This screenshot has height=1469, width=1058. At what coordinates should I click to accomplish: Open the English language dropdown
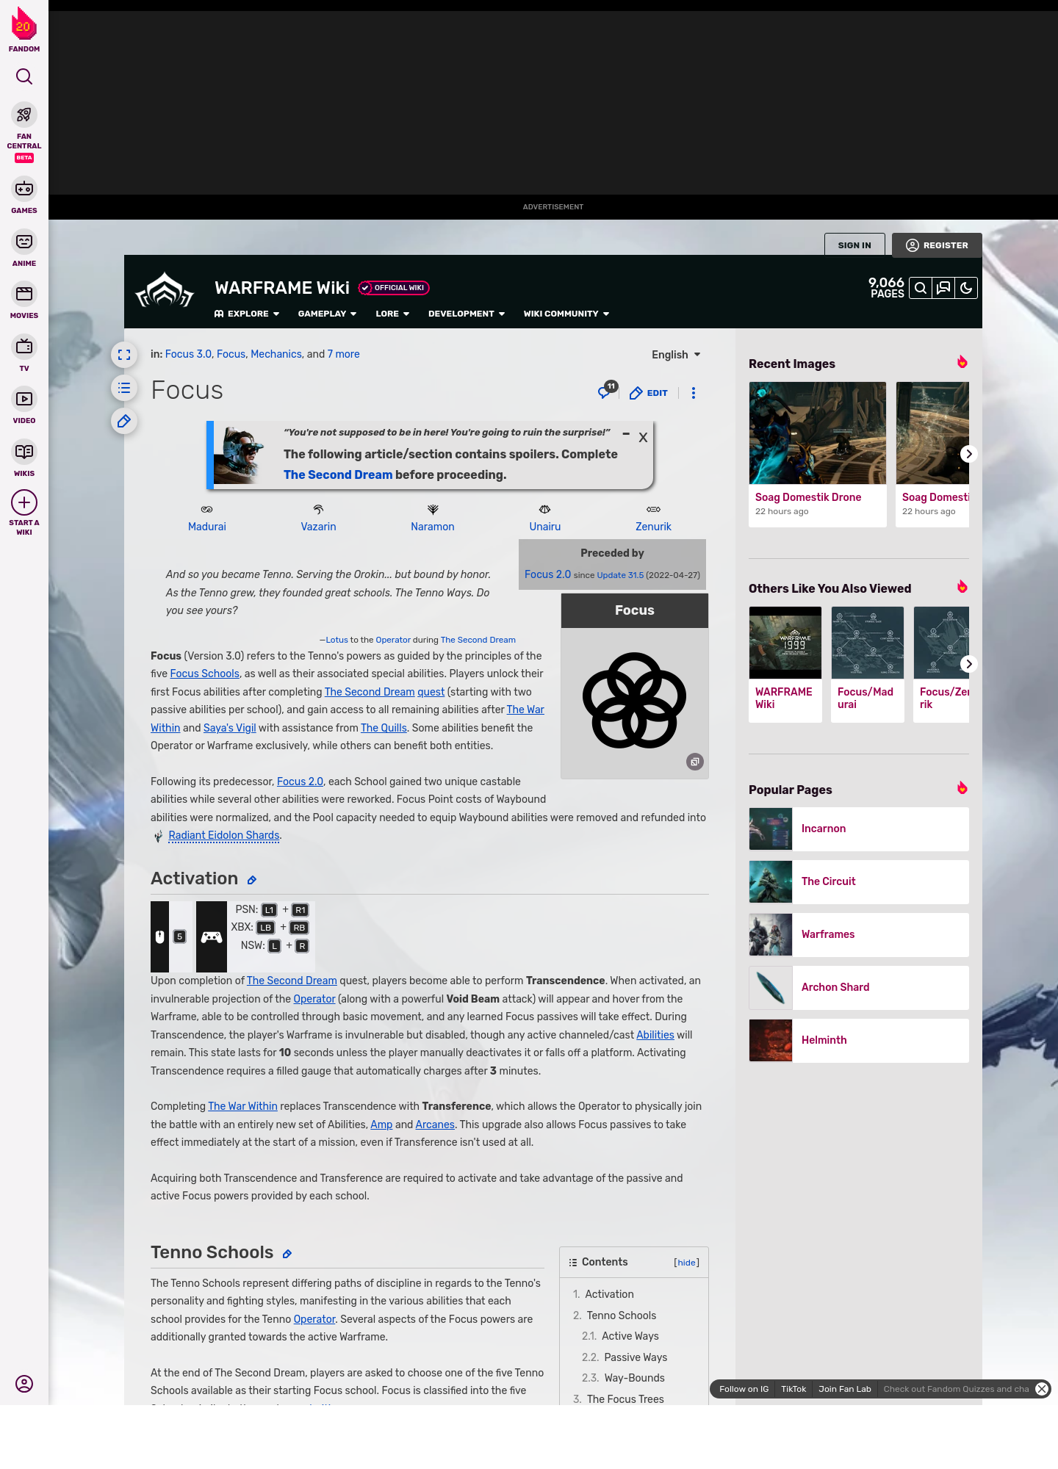tap(676, 355)
